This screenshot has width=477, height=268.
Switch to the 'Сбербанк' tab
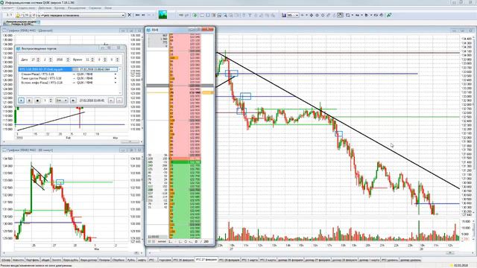(x=119, y=260)
